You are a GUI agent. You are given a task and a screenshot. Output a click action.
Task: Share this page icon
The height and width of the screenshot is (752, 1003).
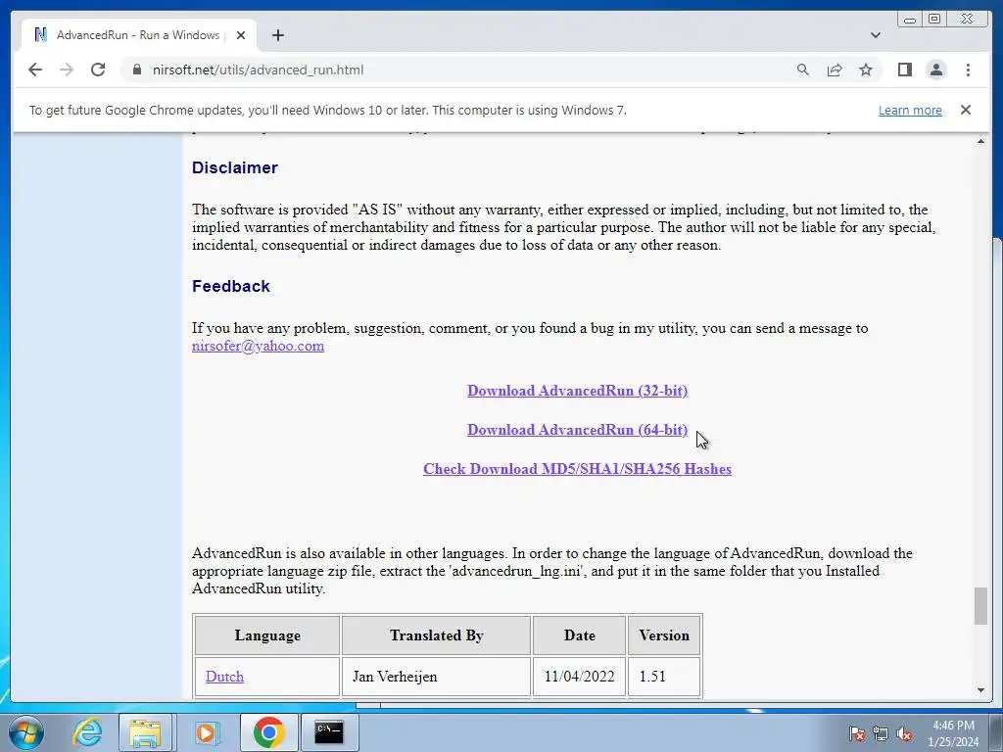point(835,70)
